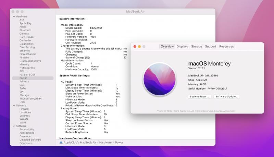
Task: Select SATA in the sidebar
Action: click(23, 88)
